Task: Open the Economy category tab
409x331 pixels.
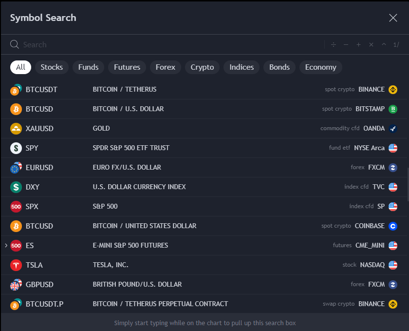Action: (x=320, y=67)
